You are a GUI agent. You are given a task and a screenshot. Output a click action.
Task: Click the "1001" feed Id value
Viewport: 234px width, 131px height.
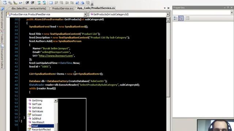point(45,67)
